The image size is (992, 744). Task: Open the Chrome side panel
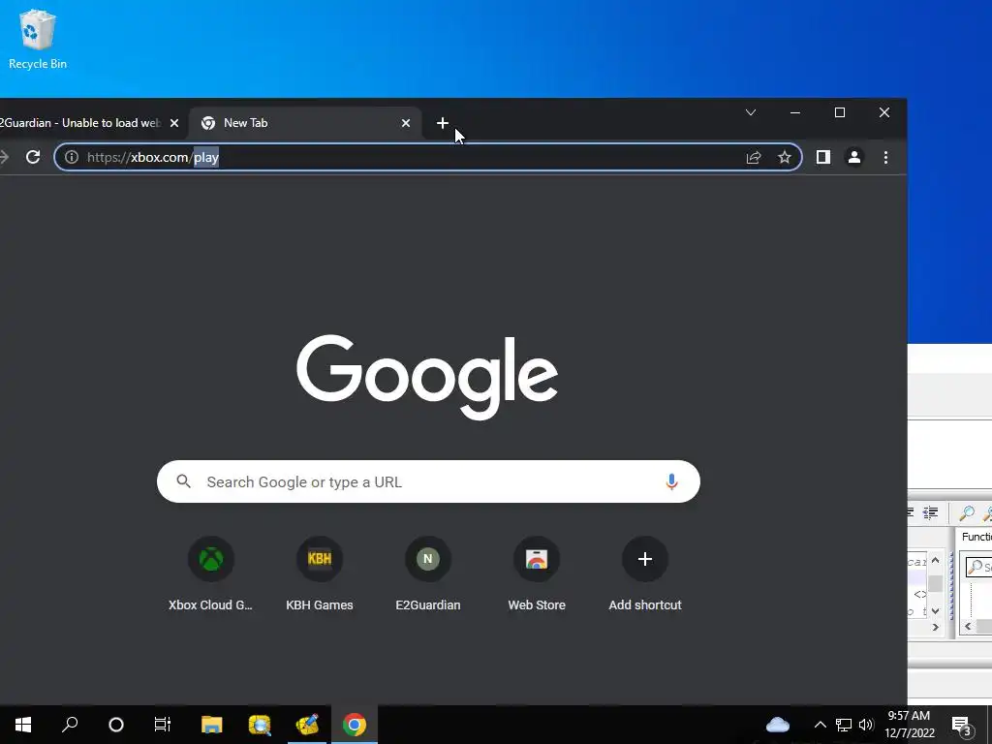pyautogui.click(x=822, y=157)
